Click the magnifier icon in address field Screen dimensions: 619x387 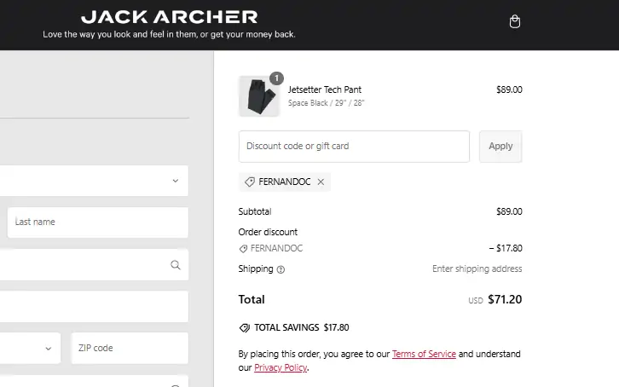pyautogui.click(x=176, y=265)
